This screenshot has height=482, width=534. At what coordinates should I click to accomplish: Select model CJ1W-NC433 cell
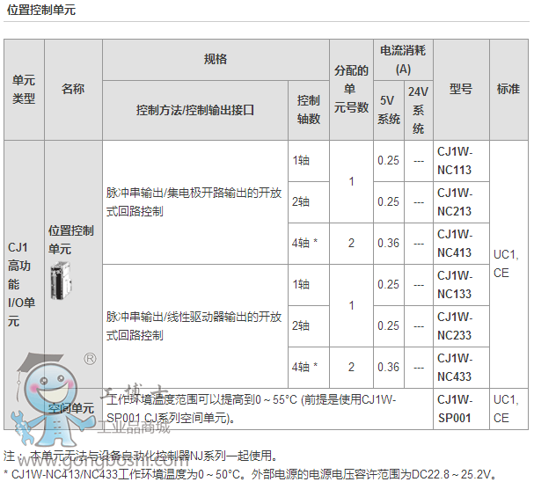pos(461,368)
